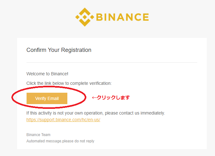The width and height of the screenshot is (215, 156).
Task: Click the complete verification instruction line
Action: click(x=69, y=83)
